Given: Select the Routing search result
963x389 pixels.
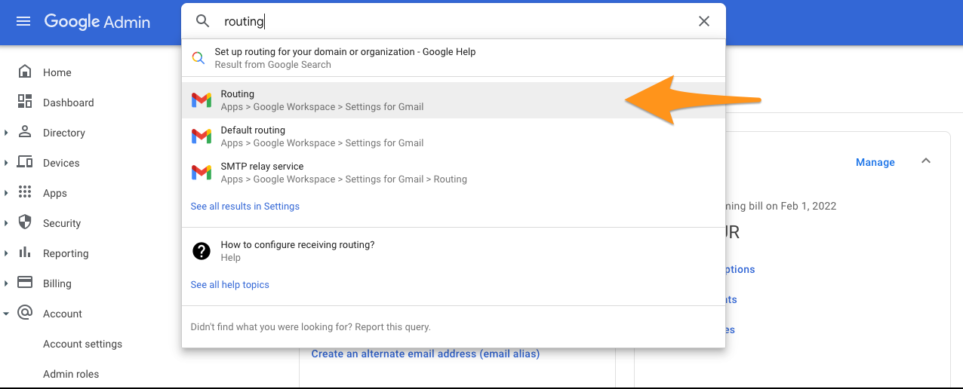Looking at the screenshot, I should pos(454,100).
